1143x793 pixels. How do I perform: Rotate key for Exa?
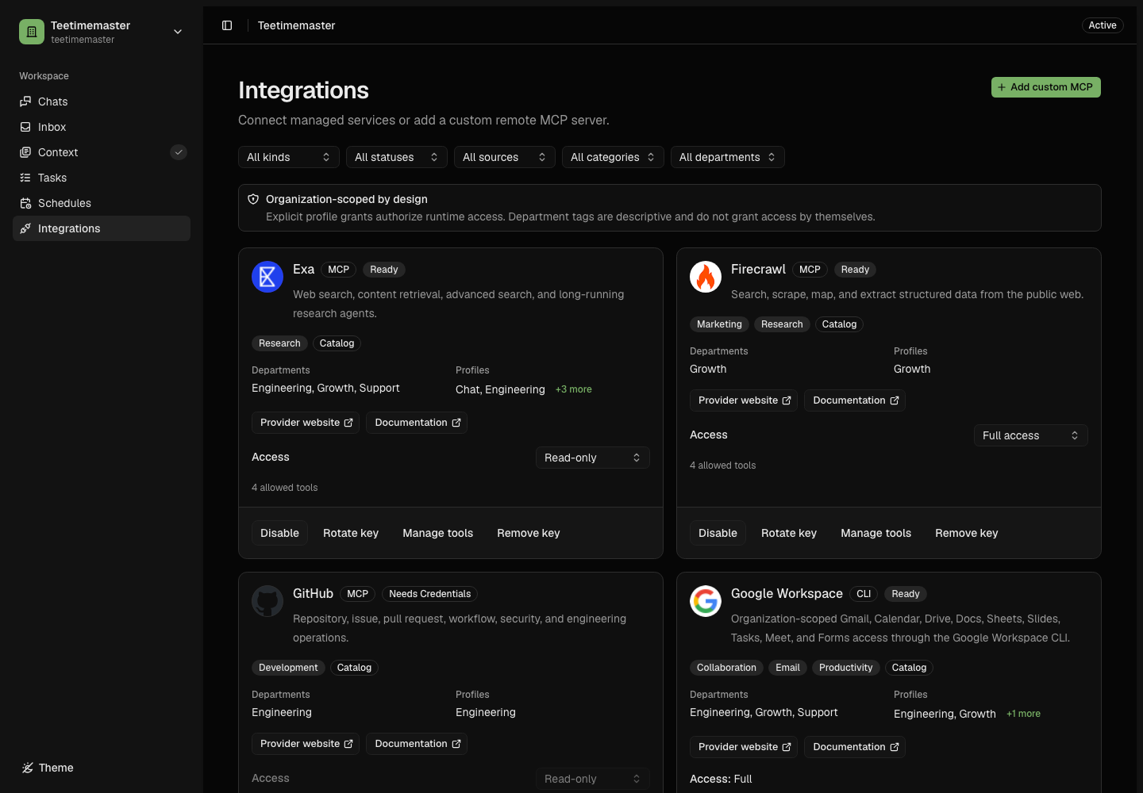coord(351,533)
